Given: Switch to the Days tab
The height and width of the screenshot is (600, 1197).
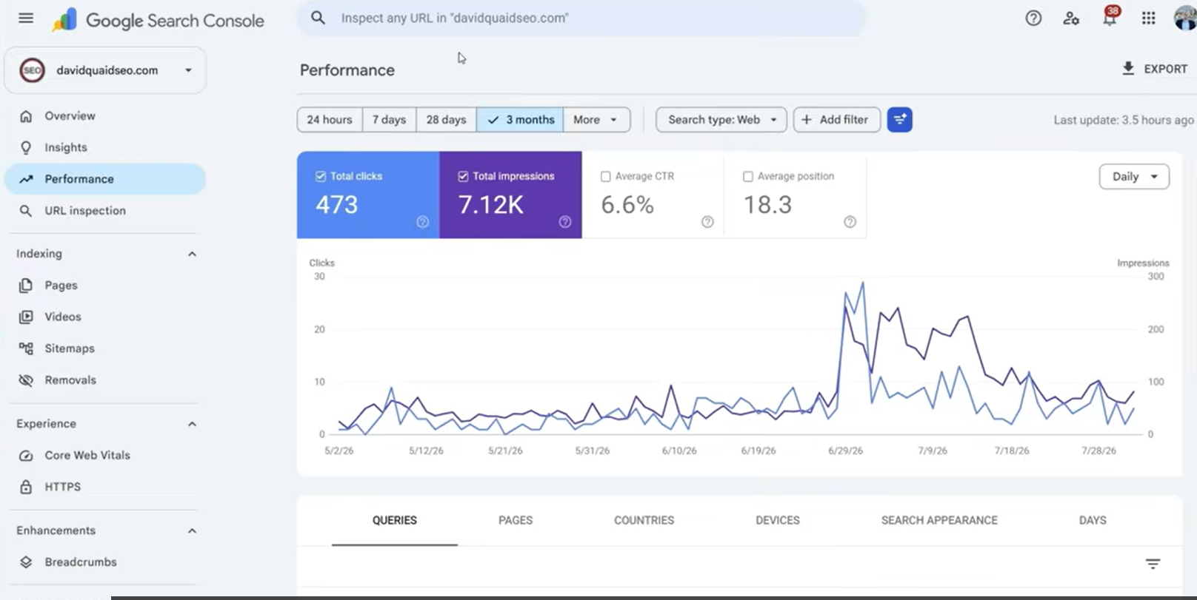Looking at the screenshot, I should click(x=1093, y=520).
